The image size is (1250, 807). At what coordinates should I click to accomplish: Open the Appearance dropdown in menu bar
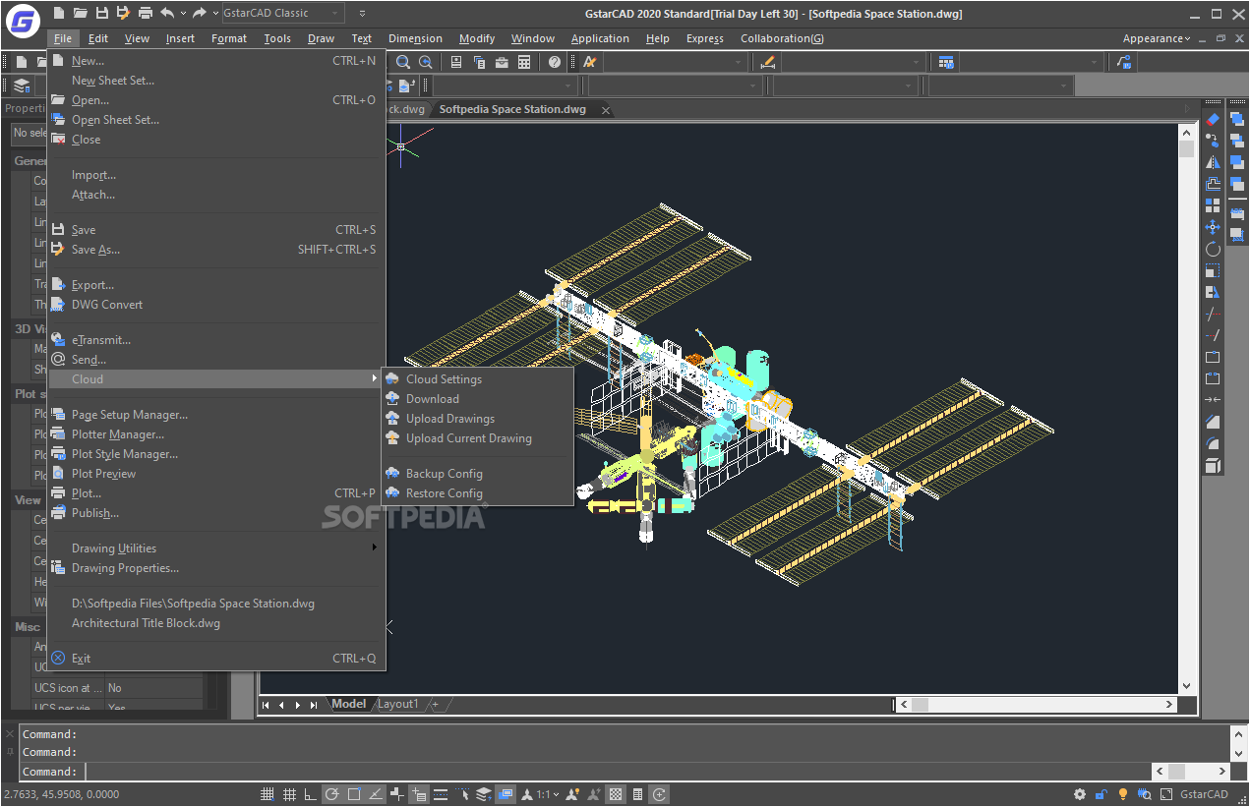click(x=1157, y=38)
